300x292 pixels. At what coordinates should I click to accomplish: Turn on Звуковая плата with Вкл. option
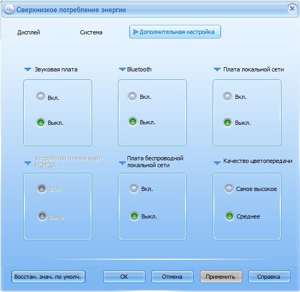[41, 97]
